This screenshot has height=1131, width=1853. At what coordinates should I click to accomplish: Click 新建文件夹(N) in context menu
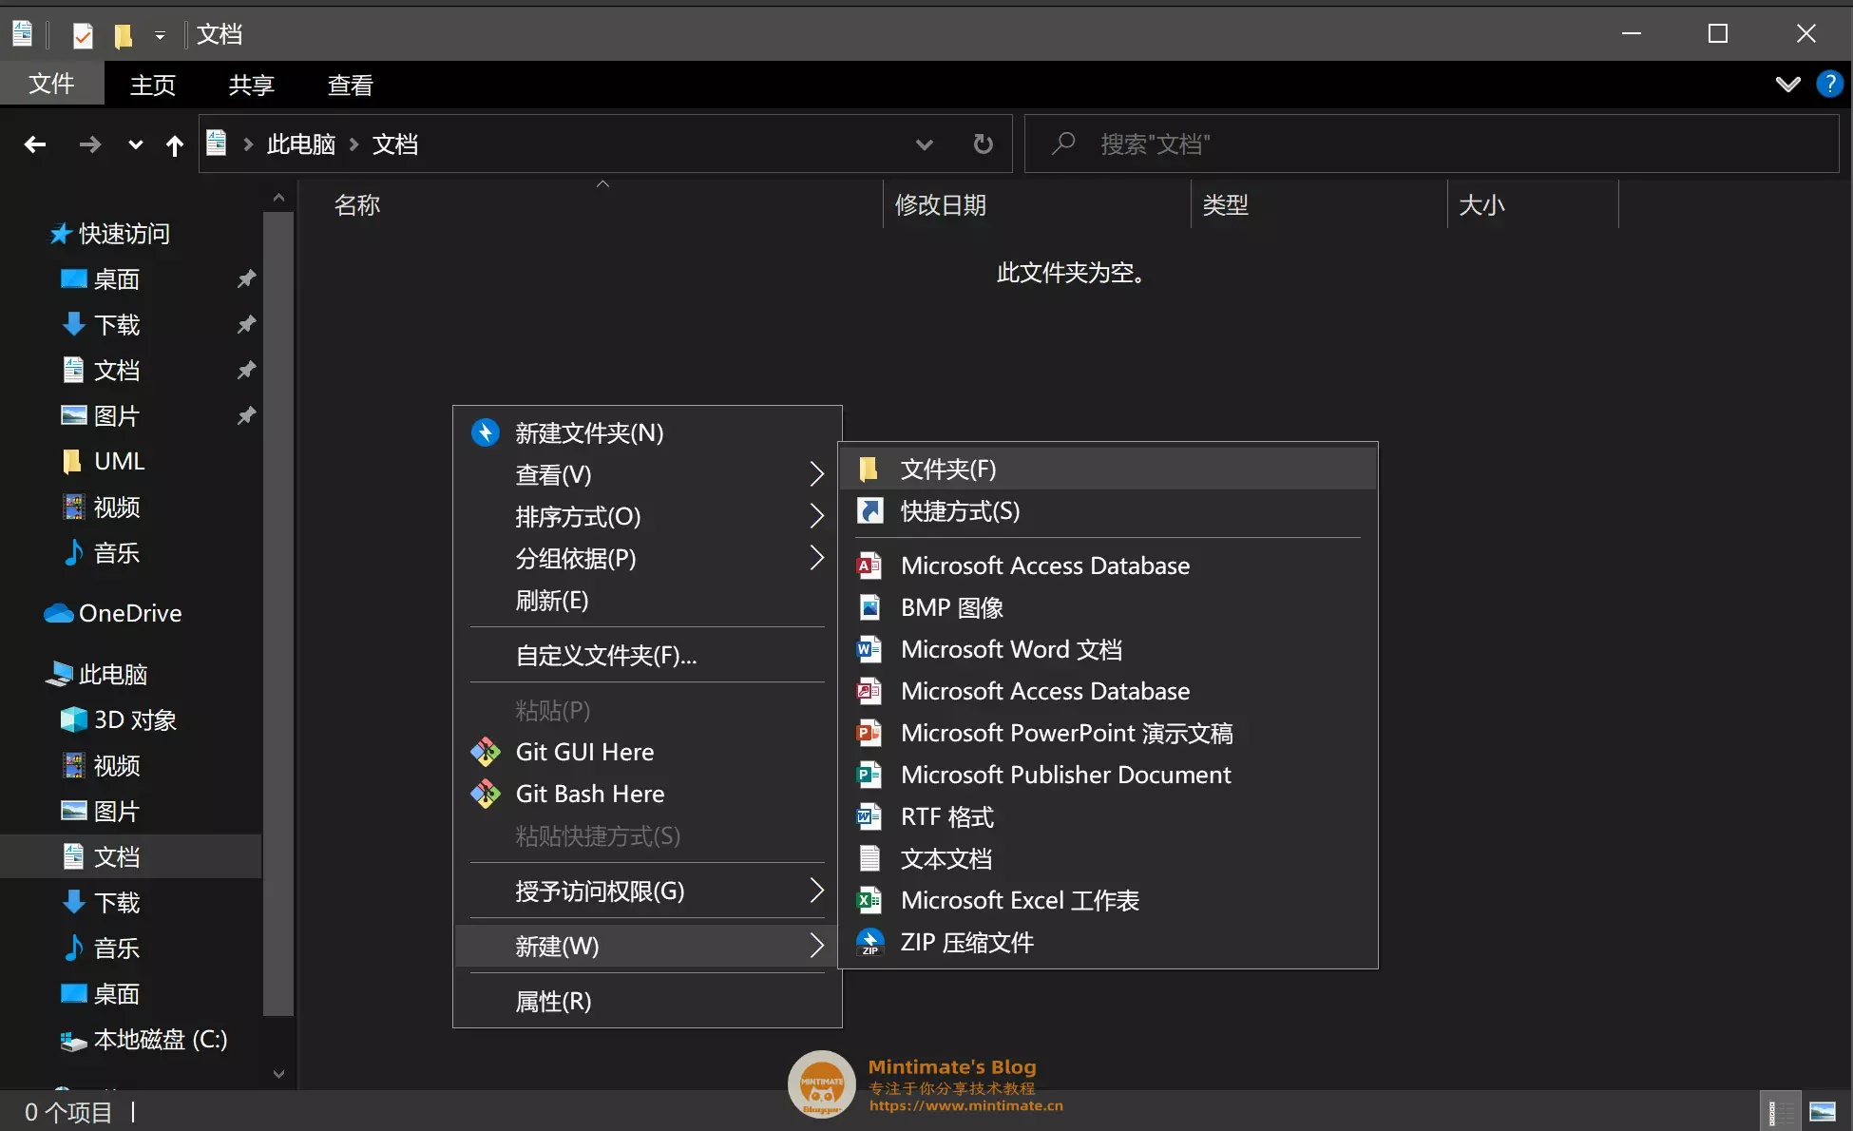point(647,433)
